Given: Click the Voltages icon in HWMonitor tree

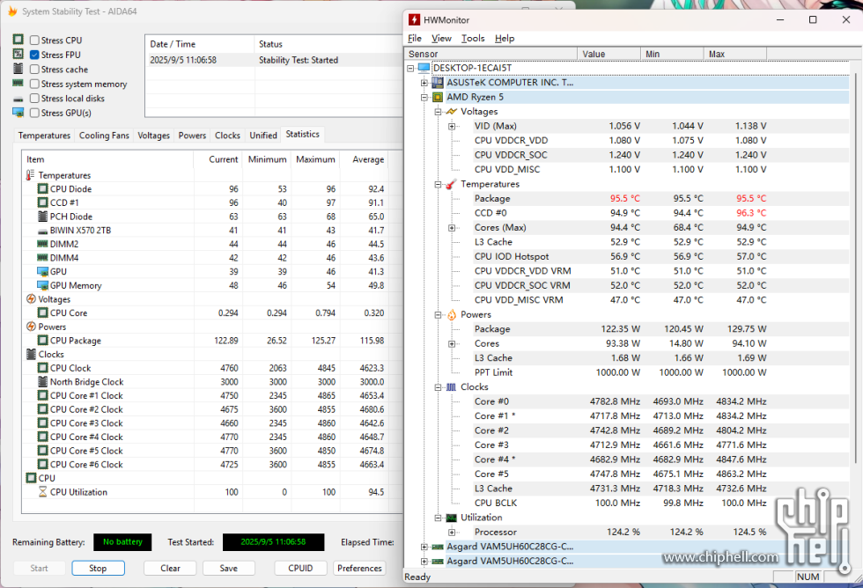Looking at the screenshot, I should pos(451,112).
